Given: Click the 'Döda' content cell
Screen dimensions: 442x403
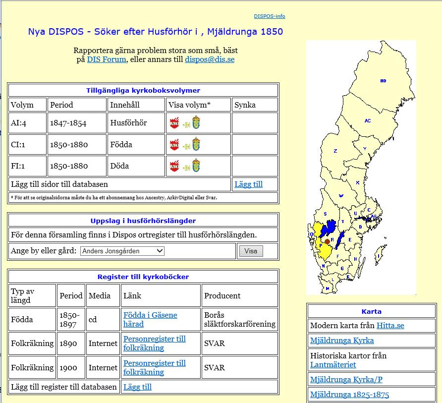Looking at the screenshot, I should click(136, 166).
